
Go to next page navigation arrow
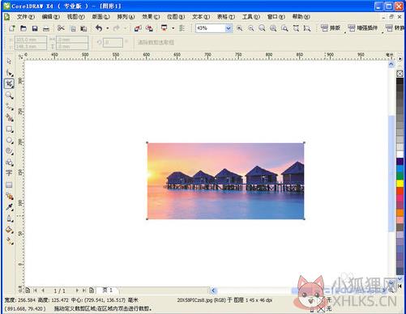(x=77, y=291)
